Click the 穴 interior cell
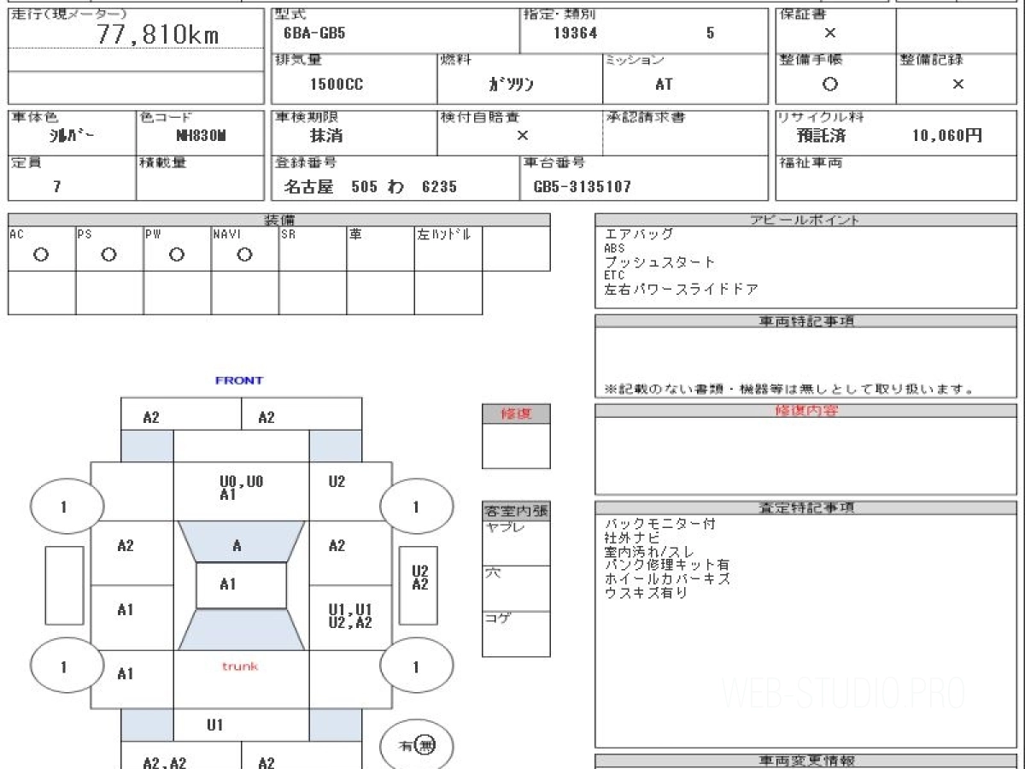 click(515, 588)
